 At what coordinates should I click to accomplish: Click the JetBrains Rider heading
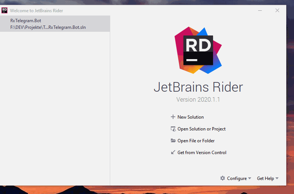coord(198,87)
